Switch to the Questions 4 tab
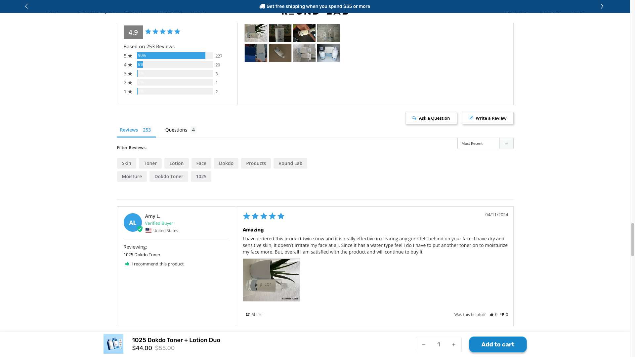 click(x=181, y=130)
